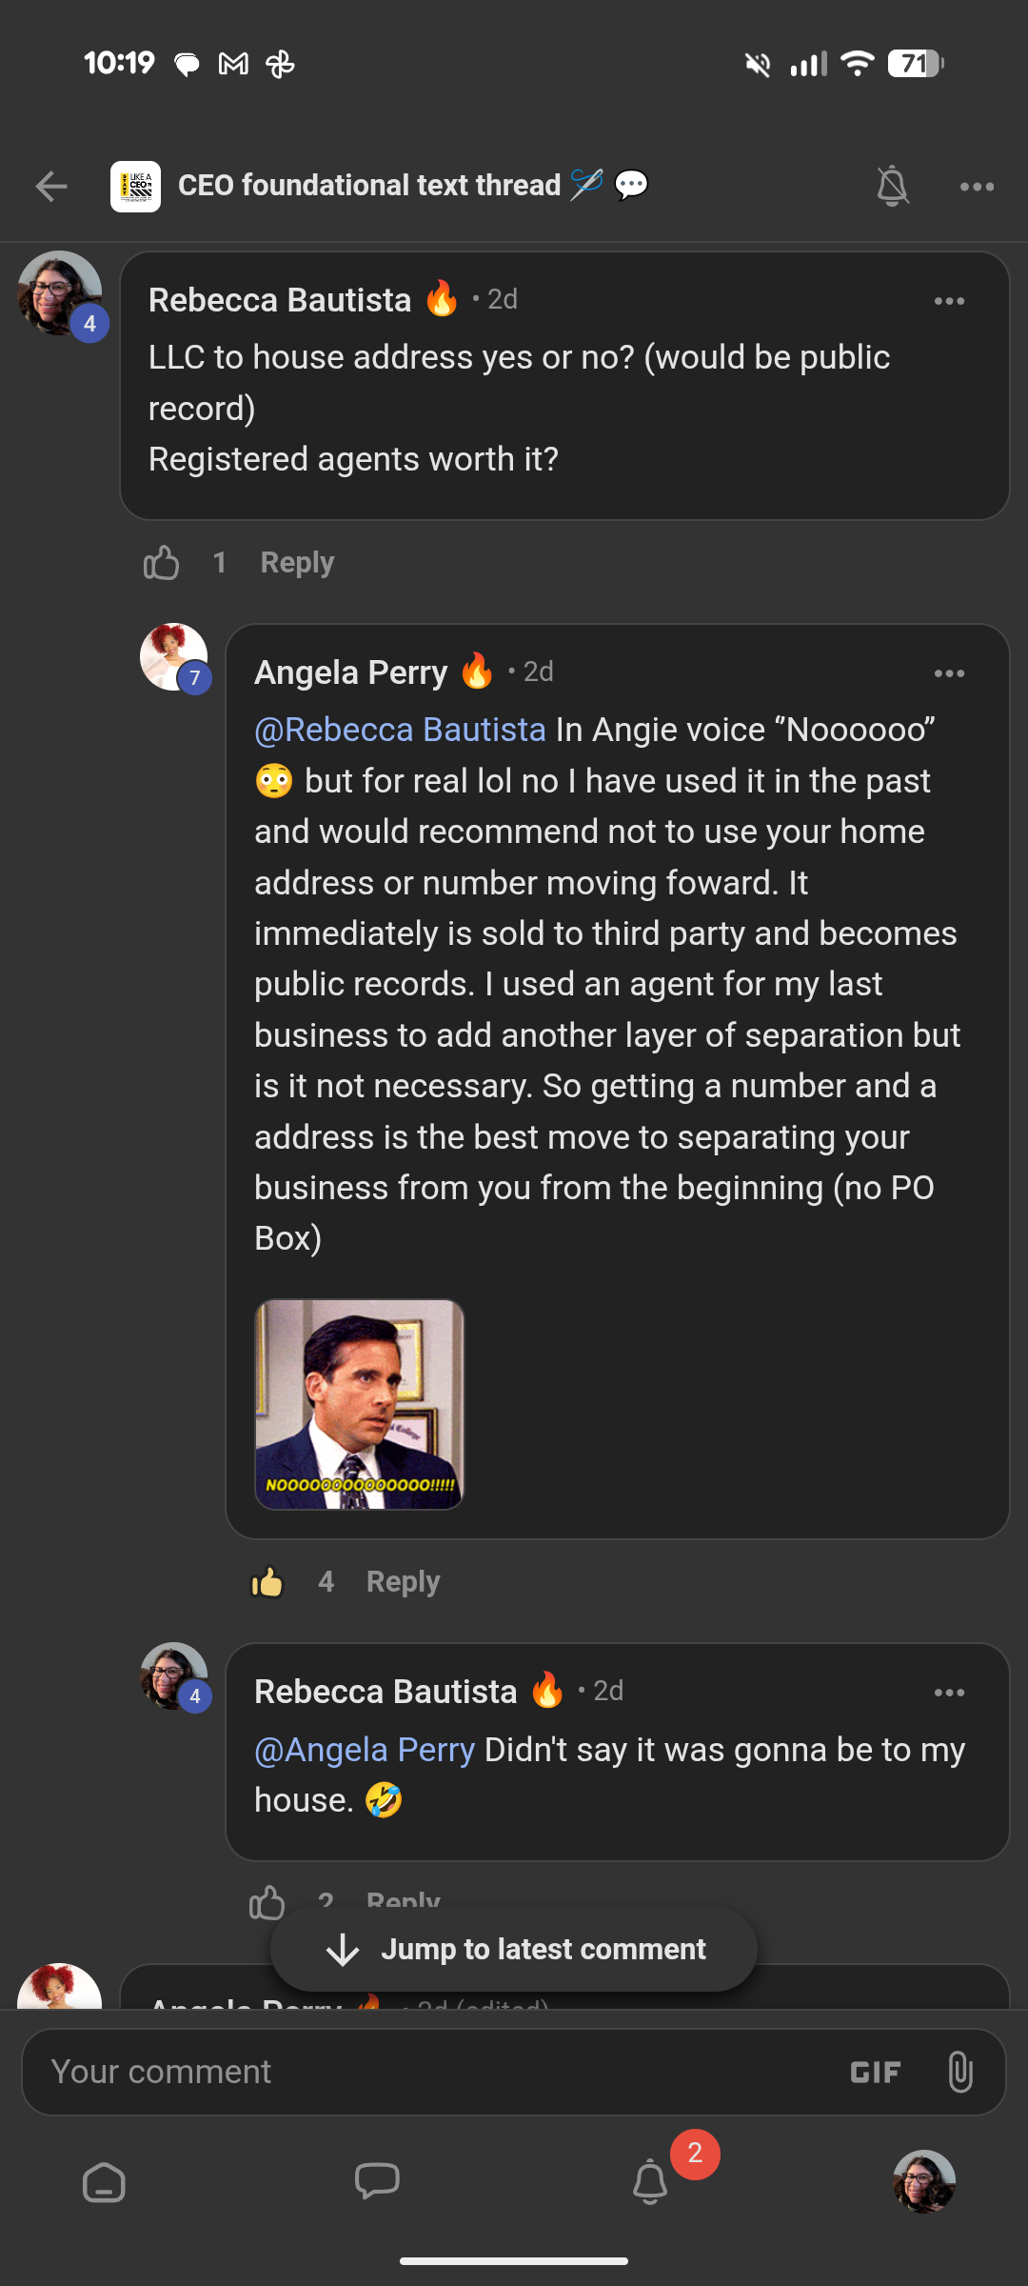Viewport: 1028px width, 2286px height.
Task: Open thread options three-dot menu in header
Action: 977,187
